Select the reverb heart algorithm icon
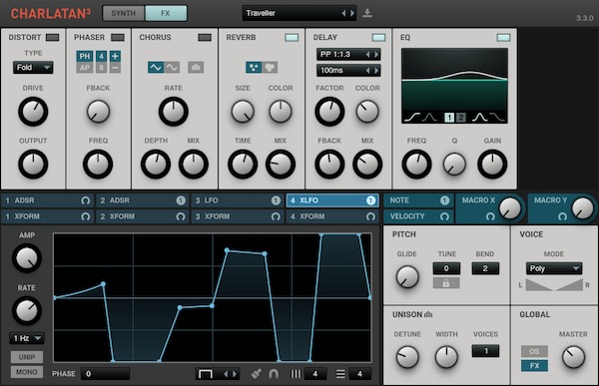 pyautogui.click(x=270, y=68)
